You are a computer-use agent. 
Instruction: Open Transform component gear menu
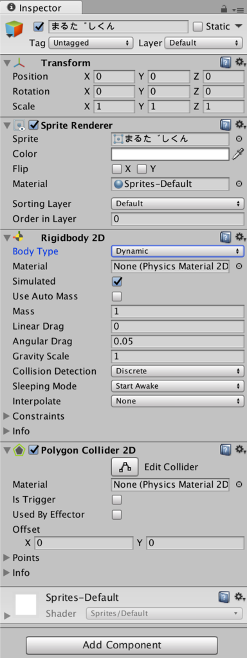click(240, 63)
